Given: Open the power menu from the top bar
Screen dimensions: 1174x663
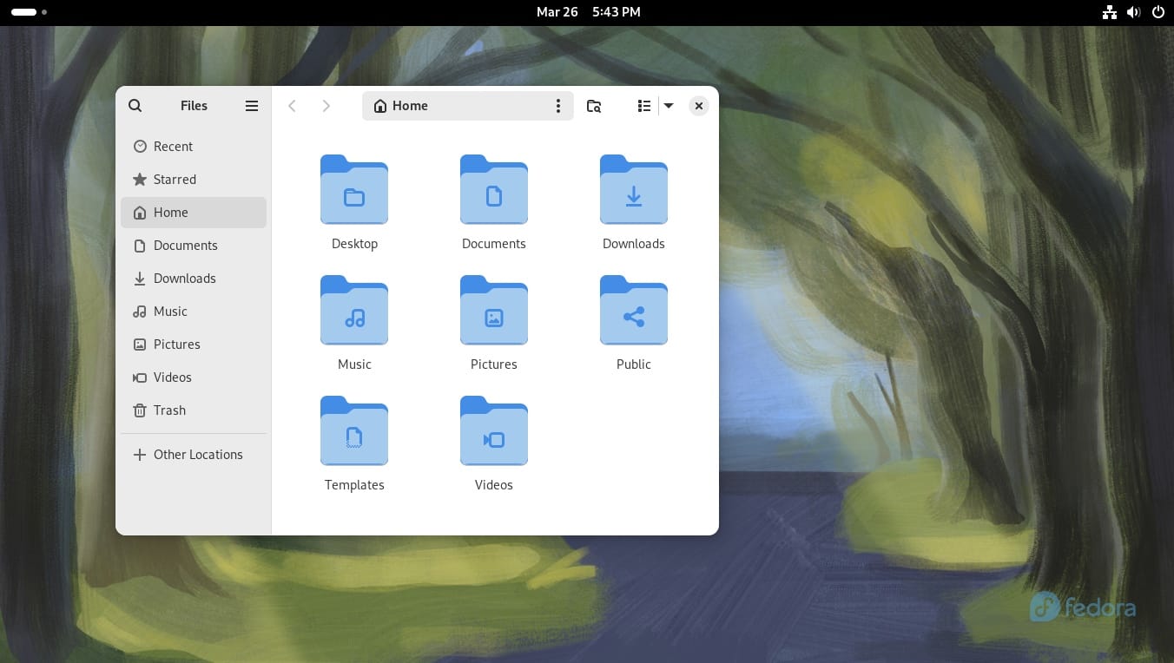Looking at the screenshot, I should pos(1158,12).
